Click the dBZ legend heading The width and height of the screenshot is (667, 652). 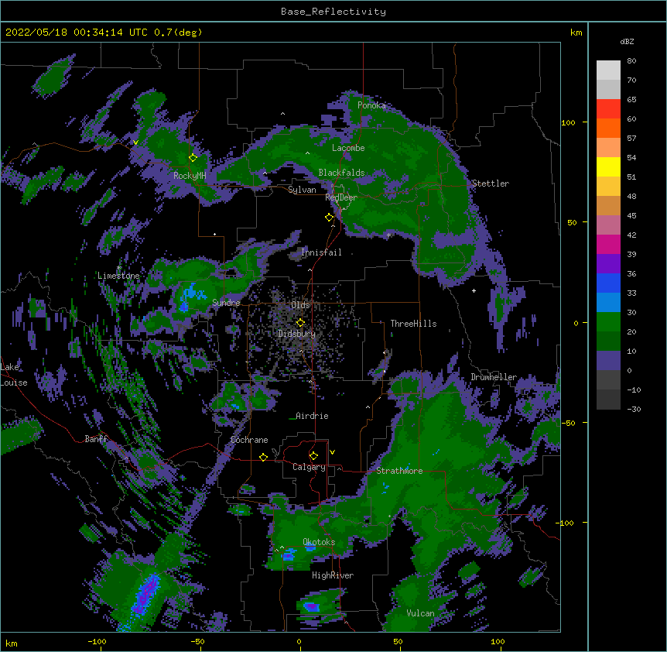point(627,41)
